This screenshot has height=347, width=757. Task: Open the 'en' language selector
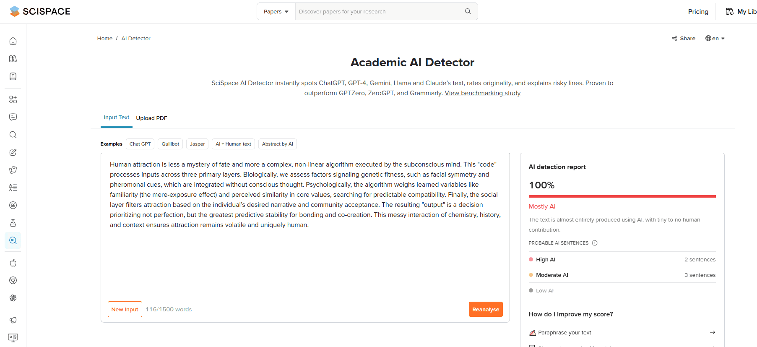point(715,38)
